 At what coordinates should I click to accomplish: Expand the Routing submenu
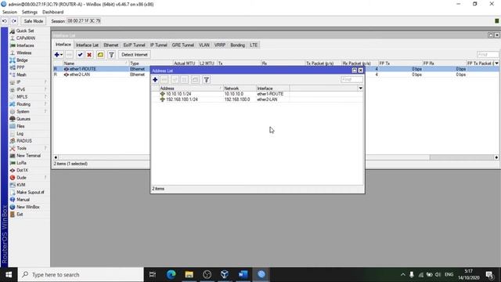(x=23, y=104)
